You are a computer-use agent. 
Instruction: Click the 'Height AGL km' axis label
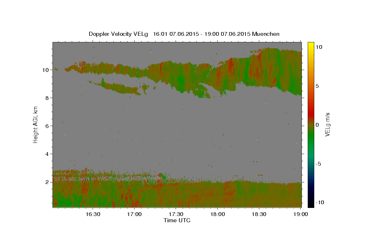coord(36,125)
